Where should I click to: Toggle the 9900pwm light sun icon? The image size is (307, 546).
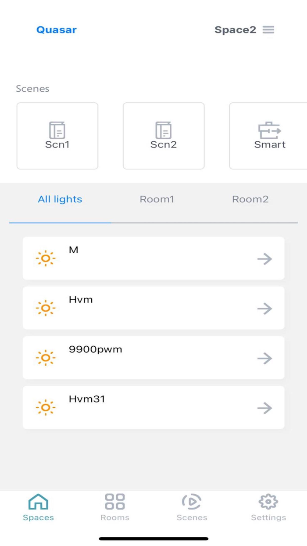pyautogui.click(x=46, y=358)
